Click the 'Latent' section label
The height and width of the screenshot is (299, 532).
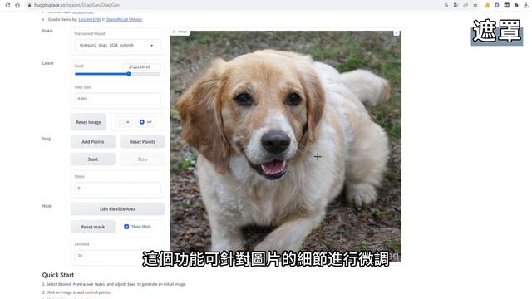click(48, 63)
